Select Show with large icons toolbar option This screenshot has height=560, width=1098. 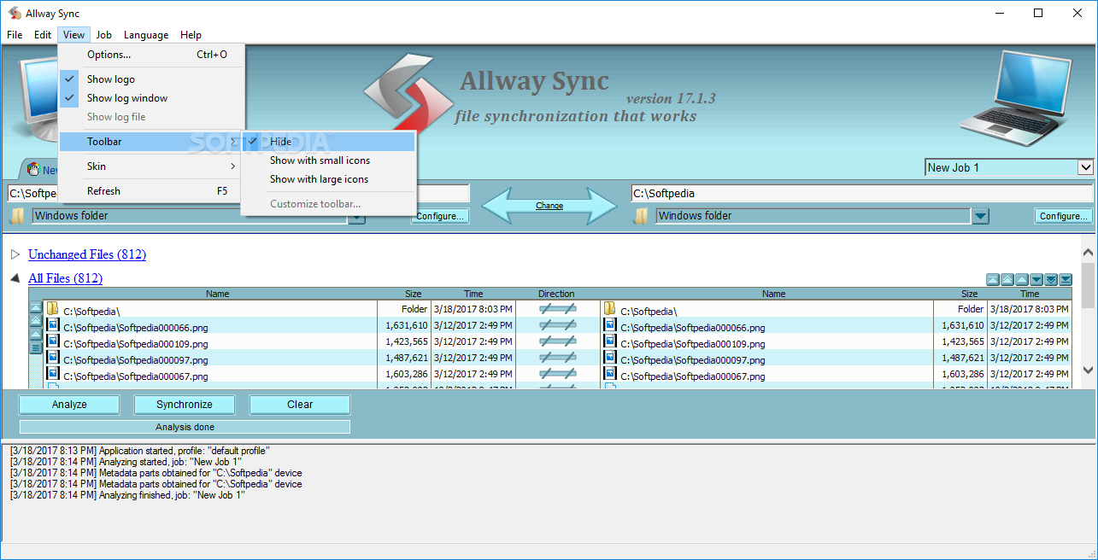(328, 179)
